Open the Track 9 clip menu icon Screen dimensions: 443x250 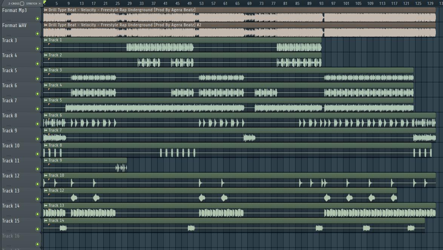46,161
